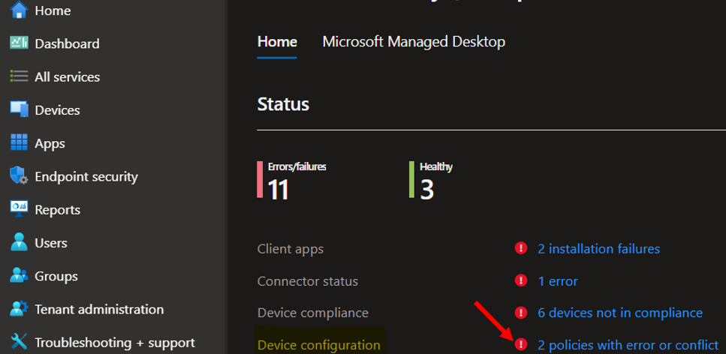
Task: Click the Troubleshooting + support tools icon
Action: [x=19, y=343]
